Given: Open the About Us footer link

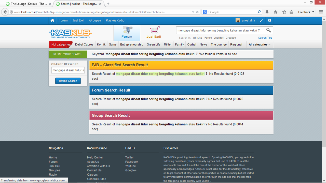Looking at the screenshot, I should click(93, 162).
